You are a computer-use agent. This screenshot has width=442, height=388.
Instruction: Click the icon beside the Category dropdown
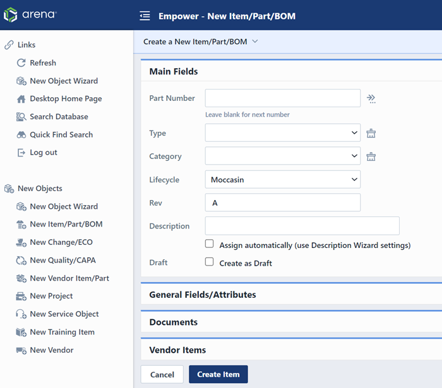(x=371, y=156)
